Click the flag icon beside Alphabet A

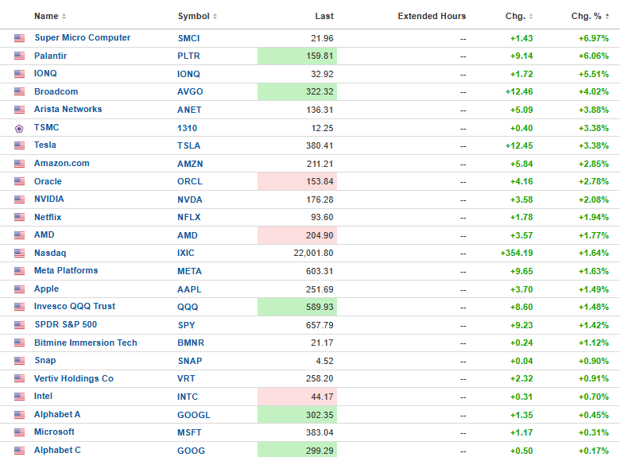tap(19, 415)
